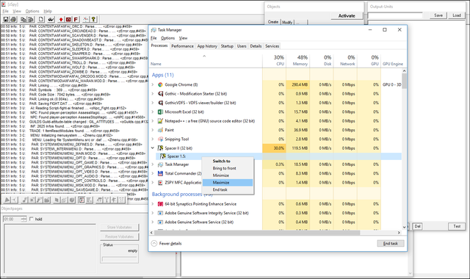Click the Load button in Output-Units panel
The height and width of the screenshot is (279, 470).
click(x=457, y=15)
